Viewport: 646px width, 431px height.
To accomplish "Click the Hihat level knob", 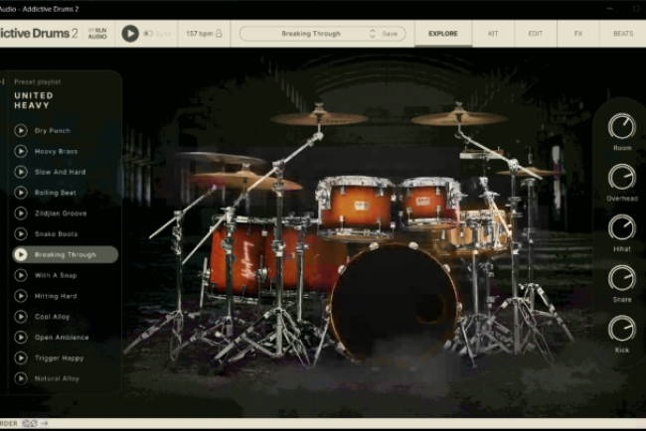I will point(622,227).
